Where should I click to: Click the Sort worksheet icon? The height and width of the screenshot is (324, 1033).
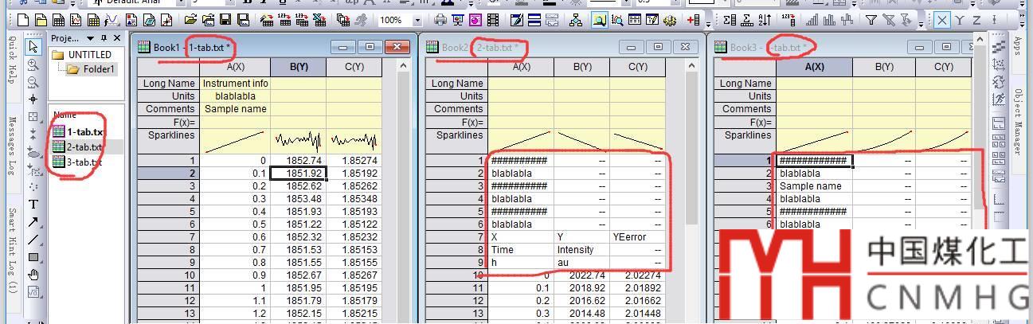(764, 20)
